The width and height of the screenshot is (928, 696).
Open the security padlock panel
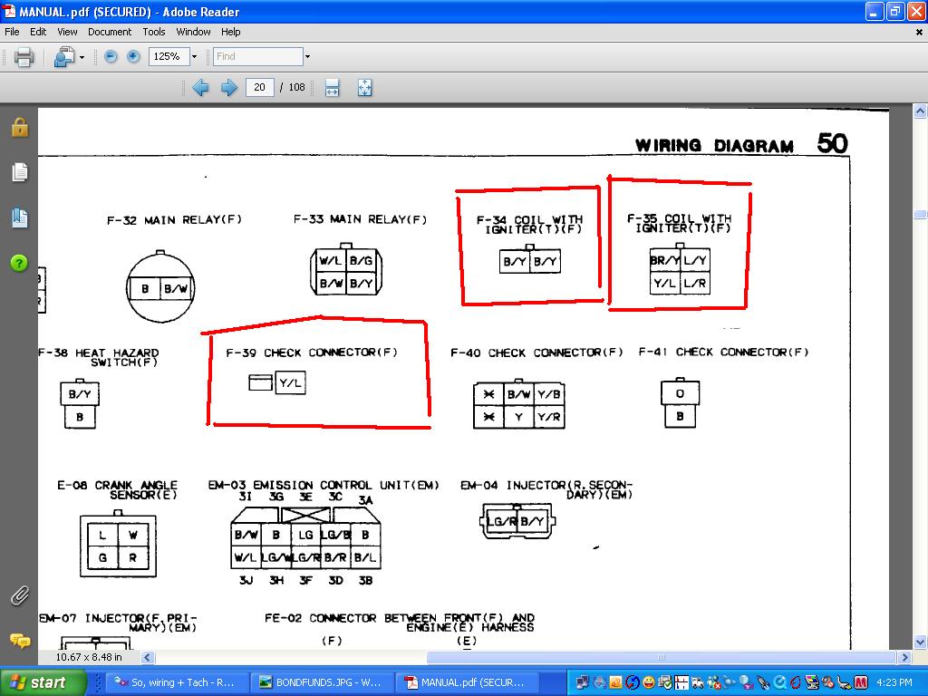point(19,127)
